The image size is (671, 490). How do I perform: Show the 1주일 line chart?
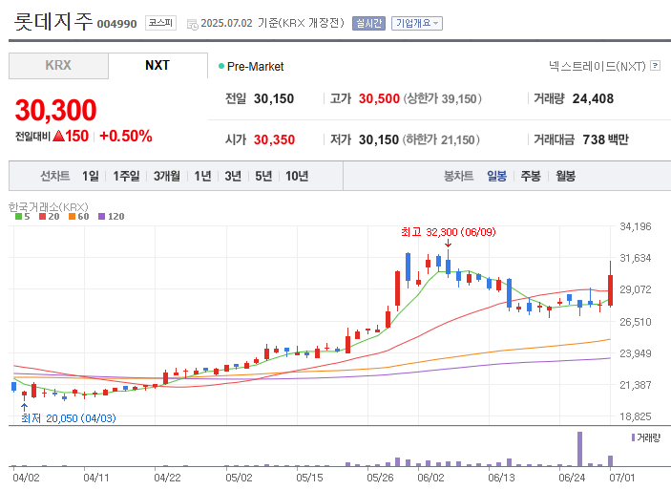[x=126, y=176]
